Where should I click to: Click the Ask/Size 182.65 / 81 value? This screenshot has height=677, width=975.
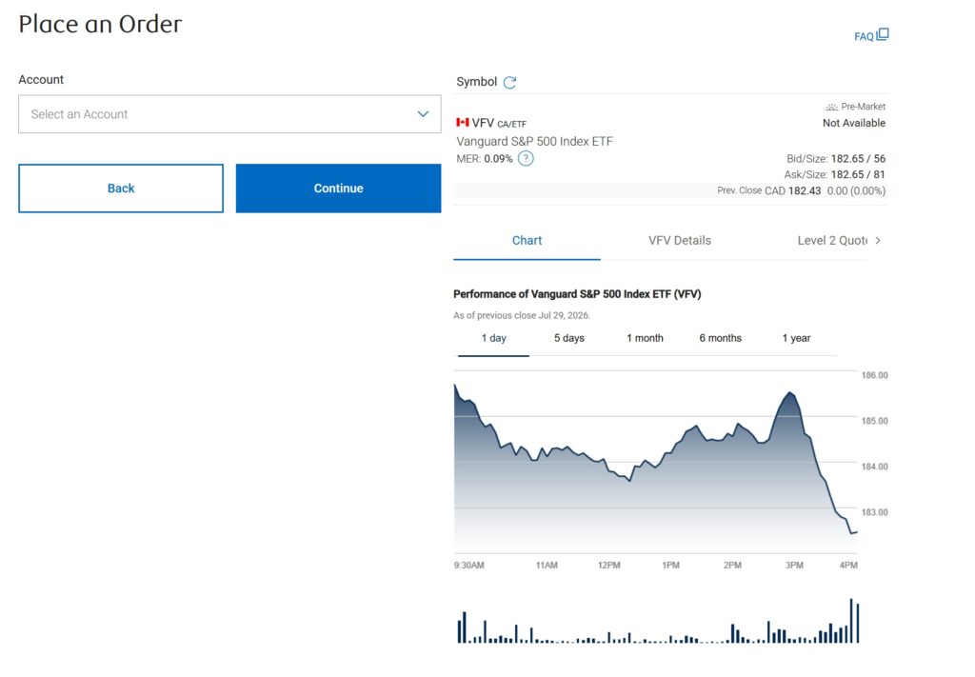[858, 174]
